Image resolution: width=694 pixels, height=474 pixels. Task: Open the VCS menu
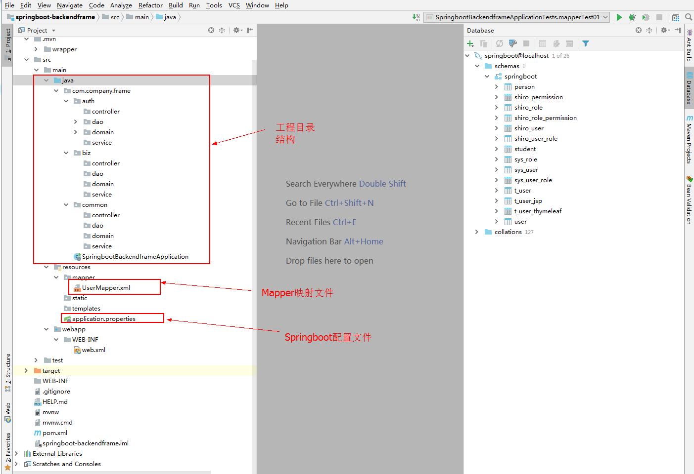[x=234, y=5]
